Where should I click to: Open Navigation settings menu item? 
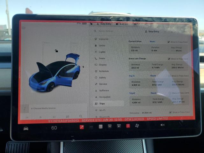point(105,97)
